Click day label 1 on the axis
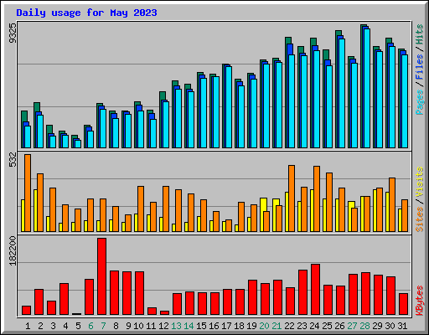The image size is (429, 335). pos(28,326)
